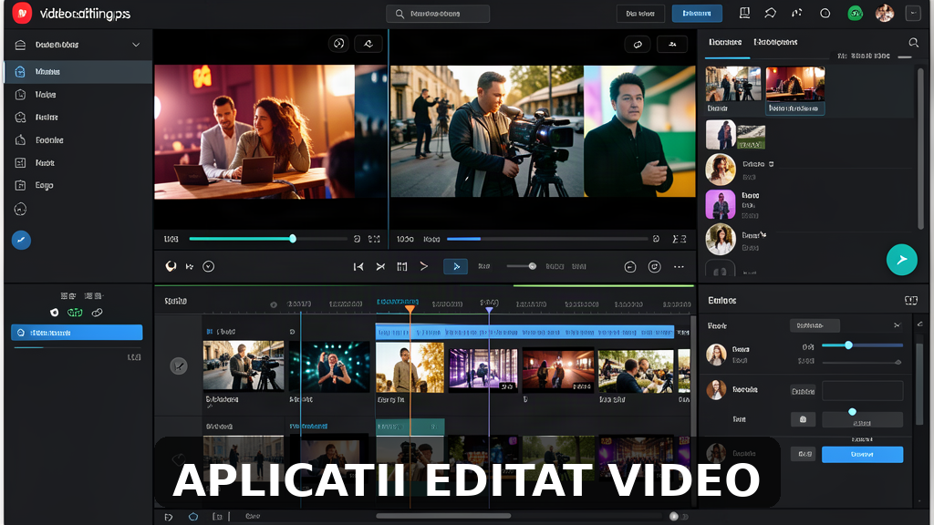Click the link icon button above the right preview
The height and width of the screenshot is (525, 934).
pyautogui.click(x=638, y=44)
